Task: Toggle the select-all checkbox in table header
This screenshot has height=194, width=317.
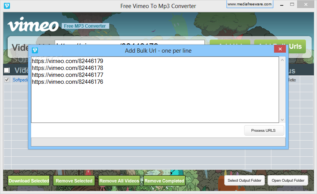Action: tap(7, 70)
